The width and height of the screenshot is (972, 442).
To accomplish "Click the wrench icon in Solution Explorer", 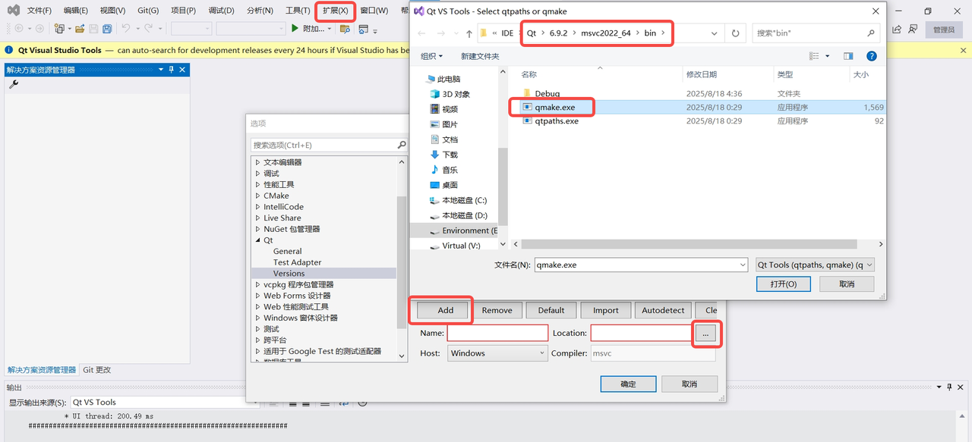I will 14,84.
